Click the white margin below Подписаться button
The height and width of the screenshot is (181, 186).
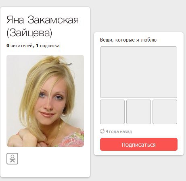pyautogui.click(x=139, y=153)
